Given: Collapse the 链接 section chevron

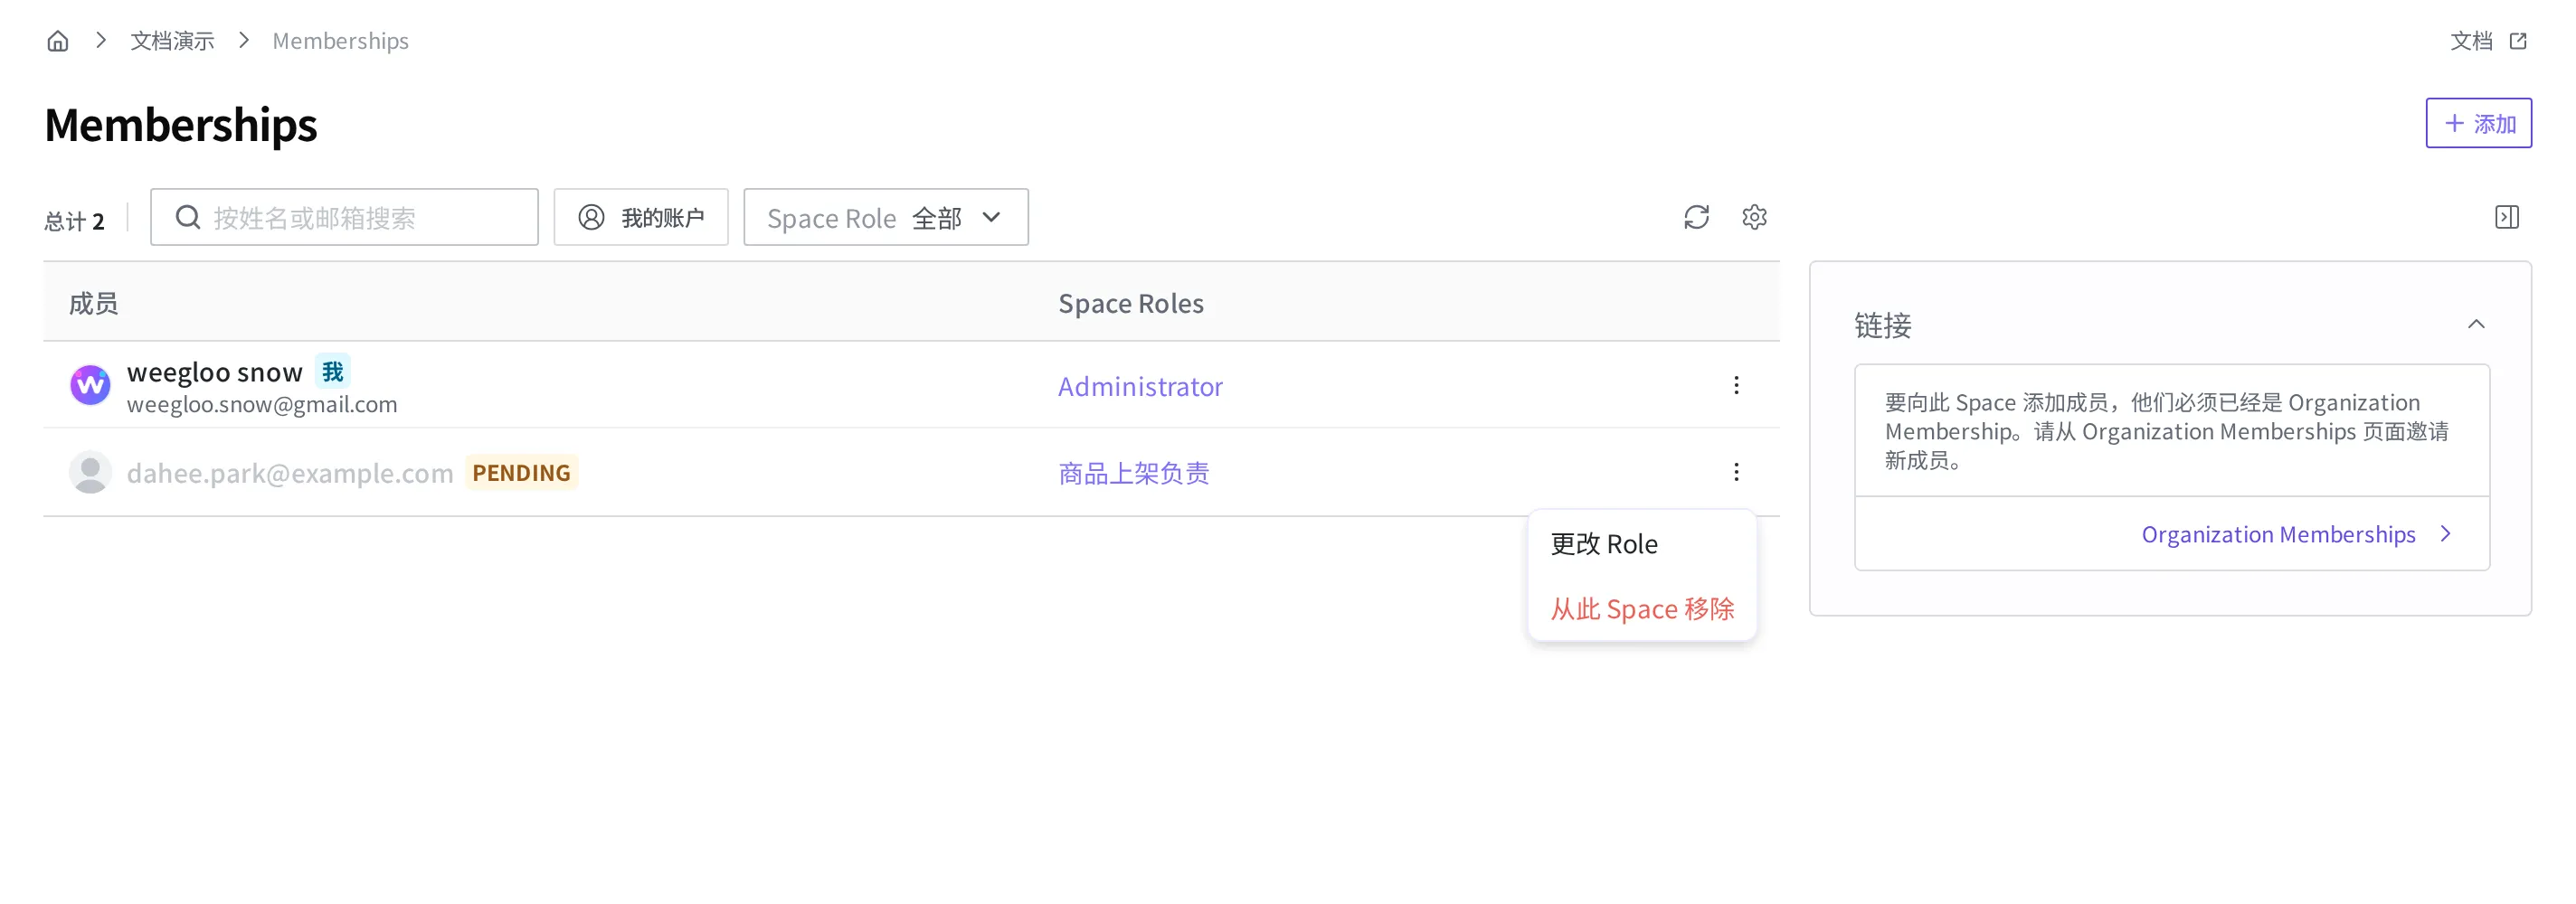Looking at the screenshot, I should (x=2476, y=324).
